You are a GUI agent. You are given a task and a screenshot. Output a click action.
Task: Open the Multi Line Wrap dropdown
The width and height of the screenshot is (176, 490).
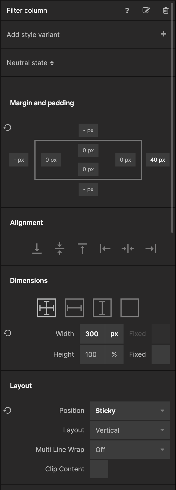[130, 450]
